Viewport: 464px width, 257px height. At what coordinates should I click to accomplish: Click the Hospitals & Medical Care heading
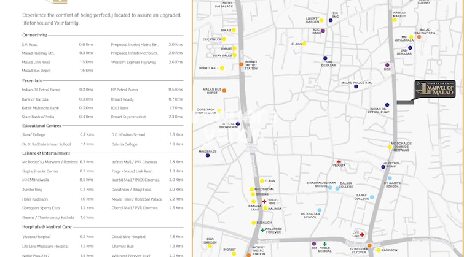(47, 227)
